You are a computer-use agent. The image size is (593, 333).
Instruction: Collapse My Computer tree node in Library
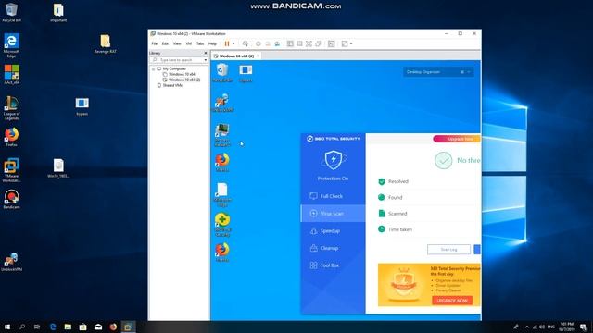(x=154, y=68)
